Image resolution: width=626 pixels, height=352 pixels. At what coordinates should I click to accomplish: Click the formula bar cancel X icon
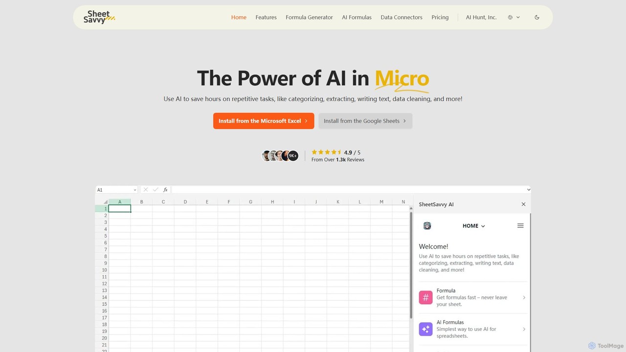[x=146, y=190]
